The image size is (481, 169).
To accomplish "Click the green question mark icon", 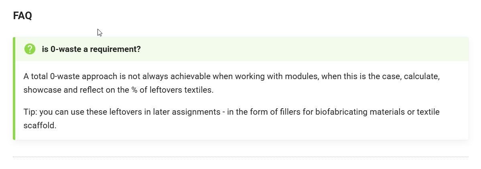I will click(x=30, y=49).
